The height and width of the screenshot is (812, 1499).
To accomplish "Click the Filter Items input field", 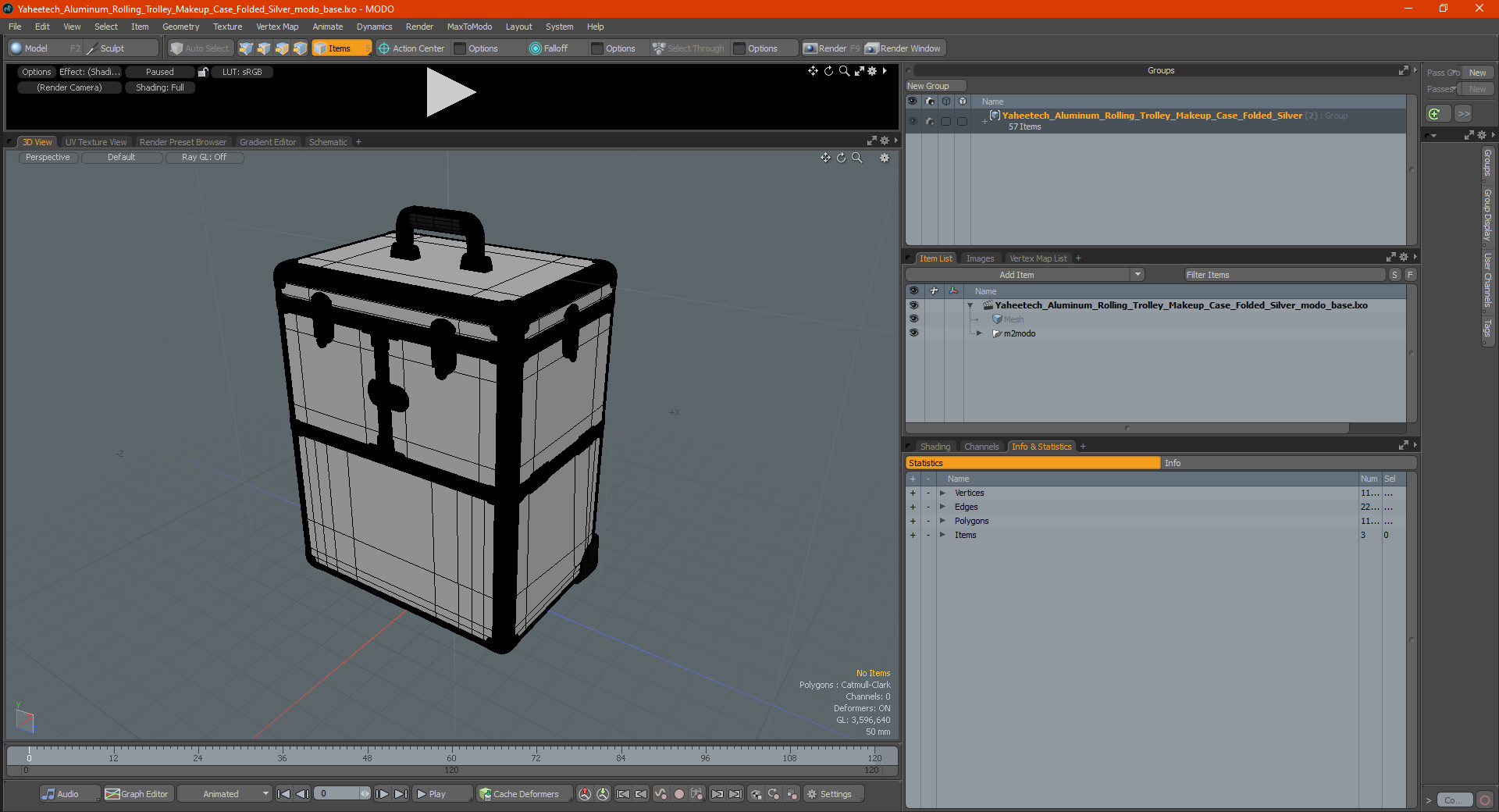I will pos(1284,275).
